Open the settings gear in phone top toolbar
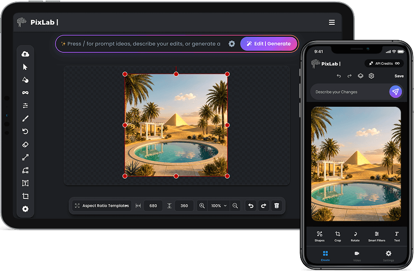The width and height of the screenshot is (414, 271). point(371,76)
